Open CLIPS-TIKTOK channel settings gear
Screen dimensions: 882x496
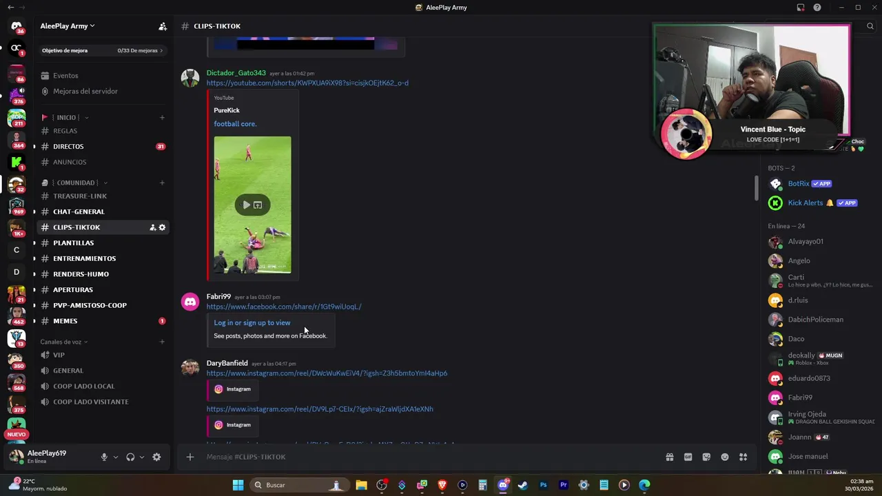pos(163,227)
